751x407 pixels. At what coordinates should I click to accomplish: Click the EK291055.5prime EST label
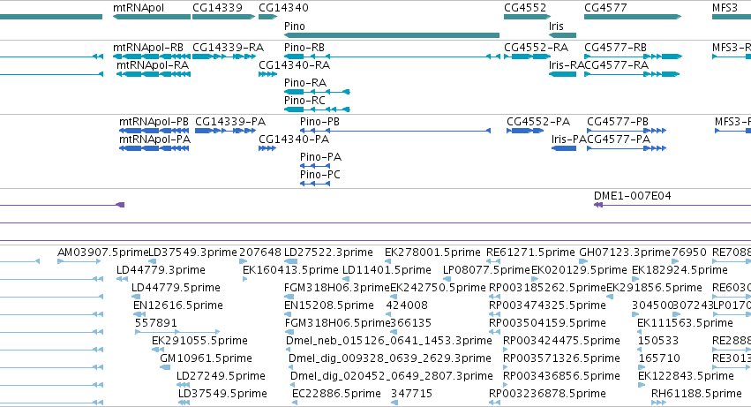click(199, 341)
